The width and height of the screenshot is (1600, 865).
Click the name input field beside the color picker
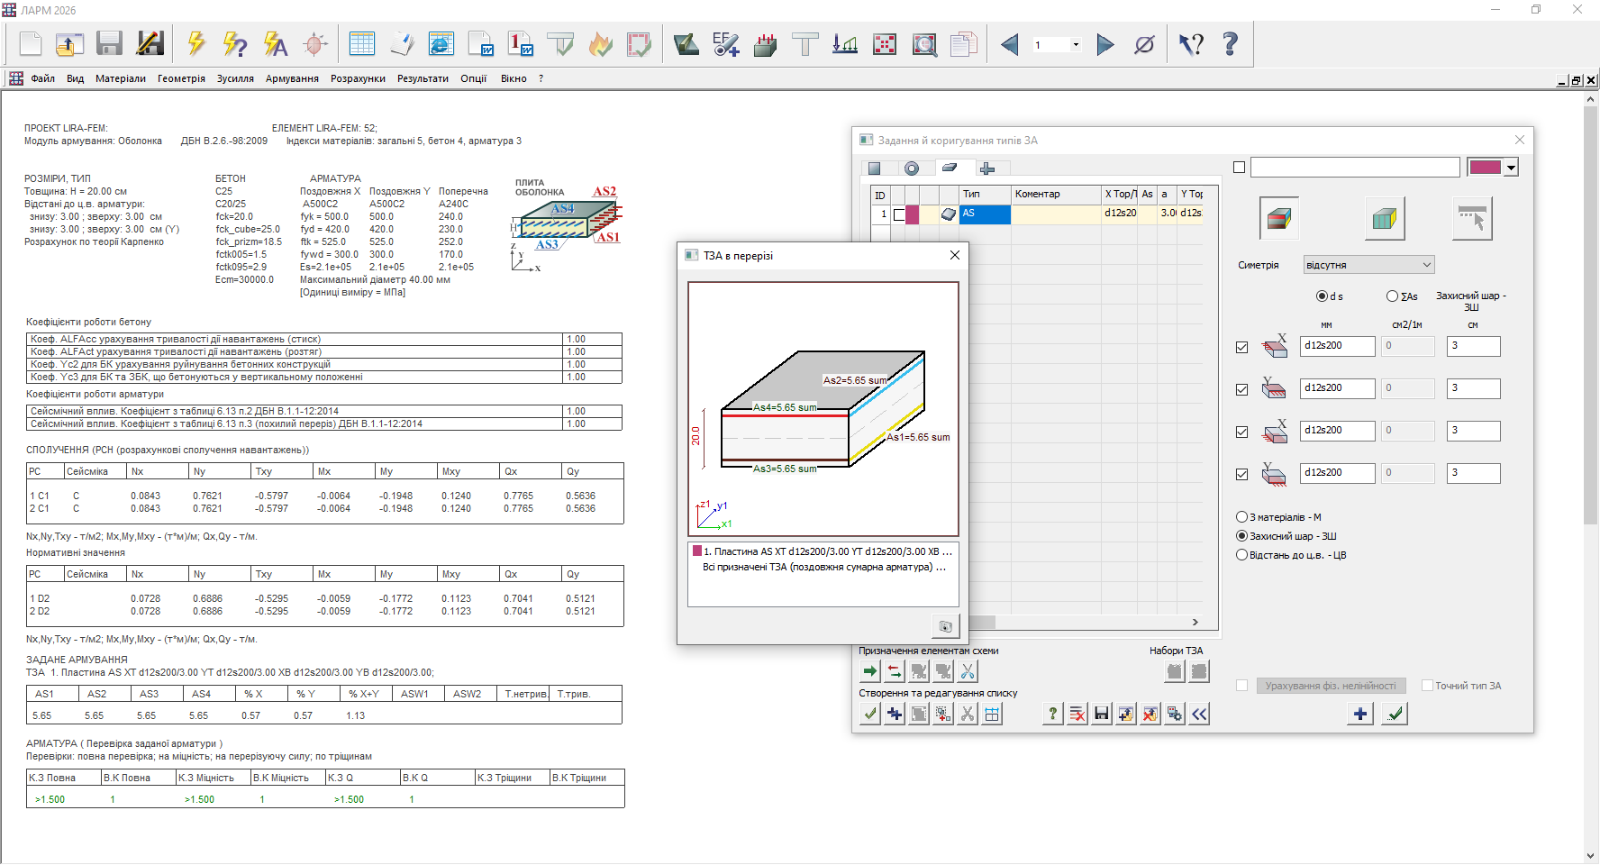[1354, 168]
